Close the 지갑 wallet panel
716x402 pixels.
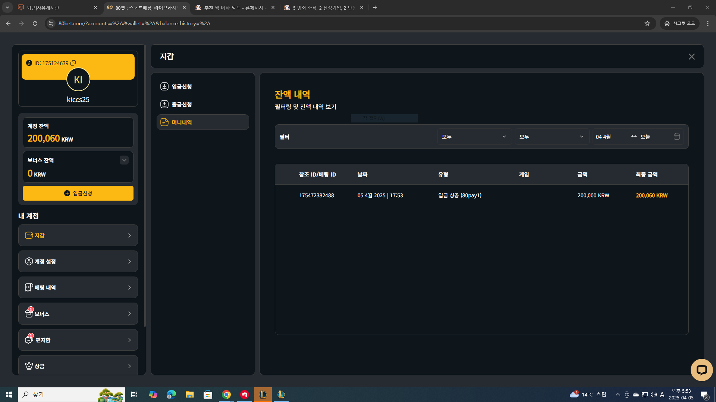coord(691,57)
